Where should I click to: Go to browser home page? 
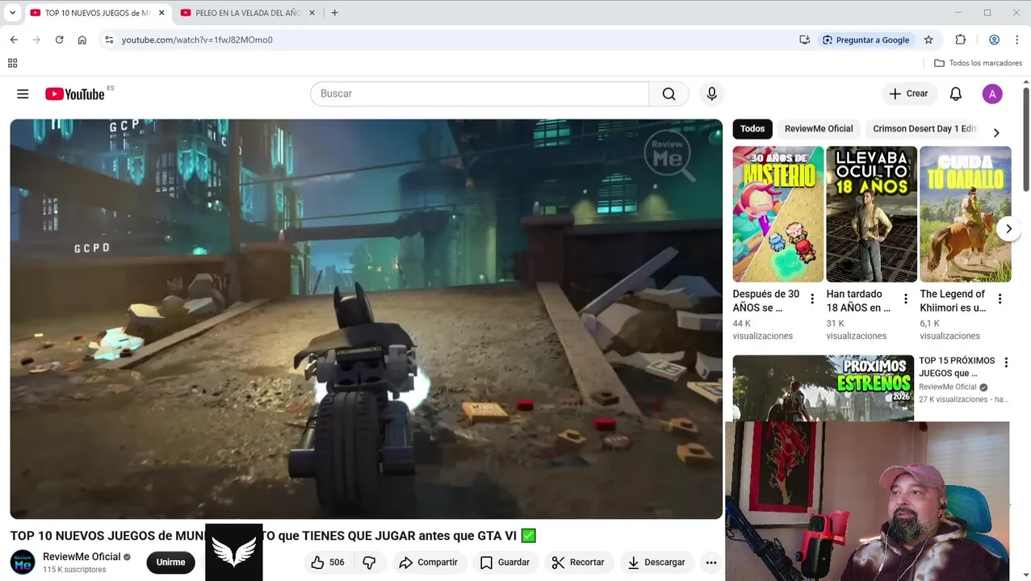82,40
